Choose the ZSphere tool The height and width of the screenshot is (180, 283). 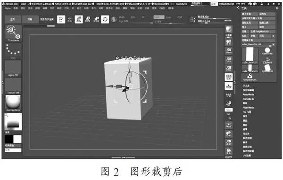[x=267, y=60]
